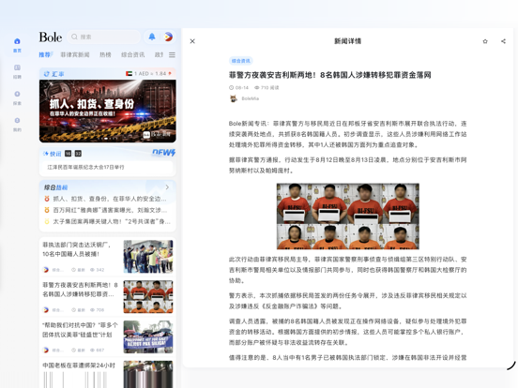Click the BoleMia author name
This screenshot has height=388, width=518.
250,98
